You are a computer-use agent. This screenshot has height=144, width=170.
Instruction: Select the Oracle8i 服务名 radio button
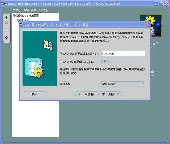coord(61,54)
